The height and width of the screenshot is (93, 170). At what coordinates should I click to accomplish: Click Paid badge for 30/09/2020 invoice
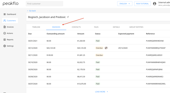click(98, 69)
